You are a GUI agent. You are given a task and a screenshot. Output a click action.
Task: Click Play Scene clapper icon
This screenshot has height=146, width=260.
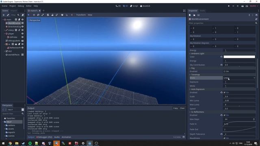[243, 6]
